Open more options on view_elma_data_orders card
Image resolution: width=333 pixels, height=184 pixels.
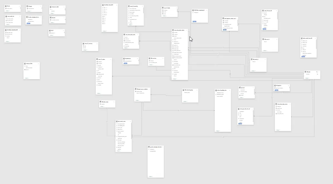pos(186,30)
